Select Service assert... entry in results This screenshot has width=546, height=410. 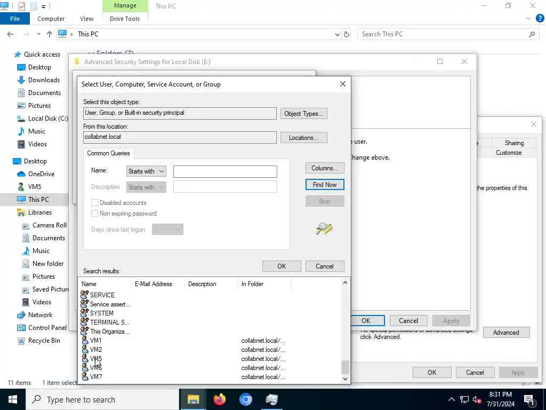[110, 304]
